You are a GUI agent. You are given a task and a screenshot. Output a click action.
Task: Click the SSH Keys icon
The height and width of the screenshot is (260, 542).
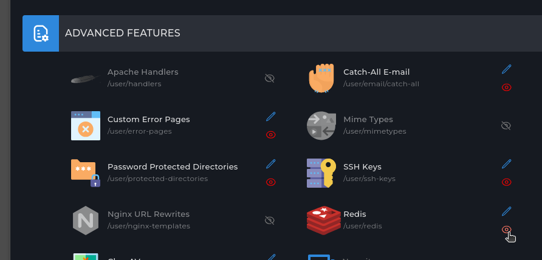[321, 173]
